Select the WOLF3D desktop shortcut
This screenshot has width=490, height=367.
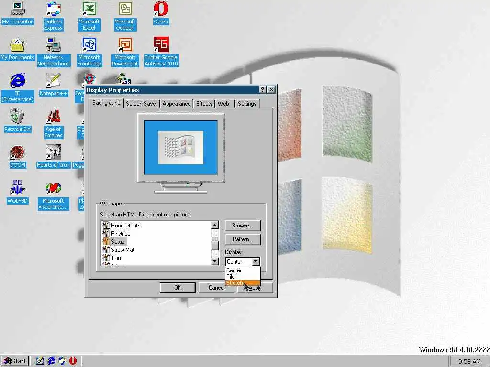(x=18, y=192)
